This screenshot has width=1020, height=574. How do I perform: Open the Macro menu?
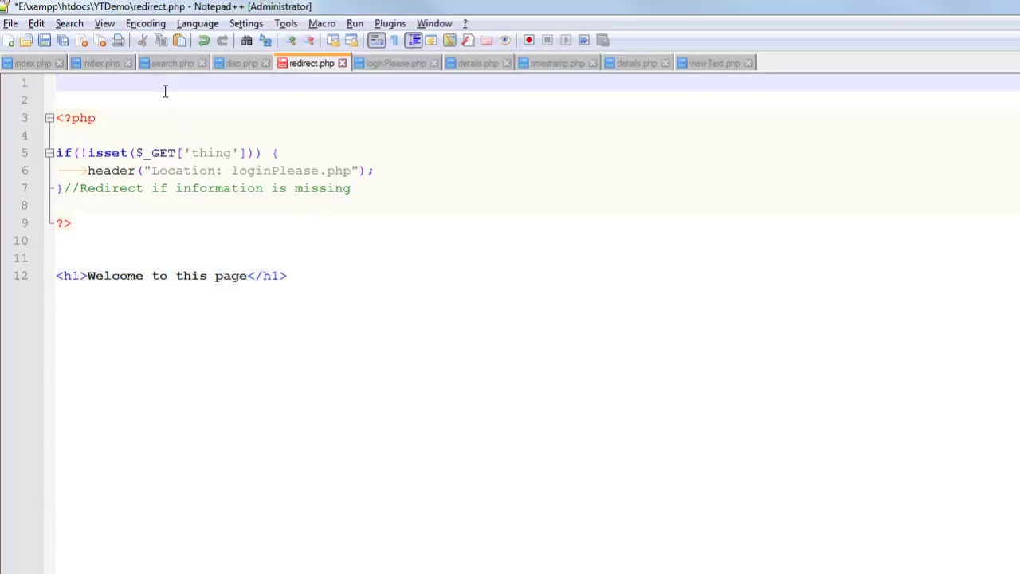(x=322, y=23)
